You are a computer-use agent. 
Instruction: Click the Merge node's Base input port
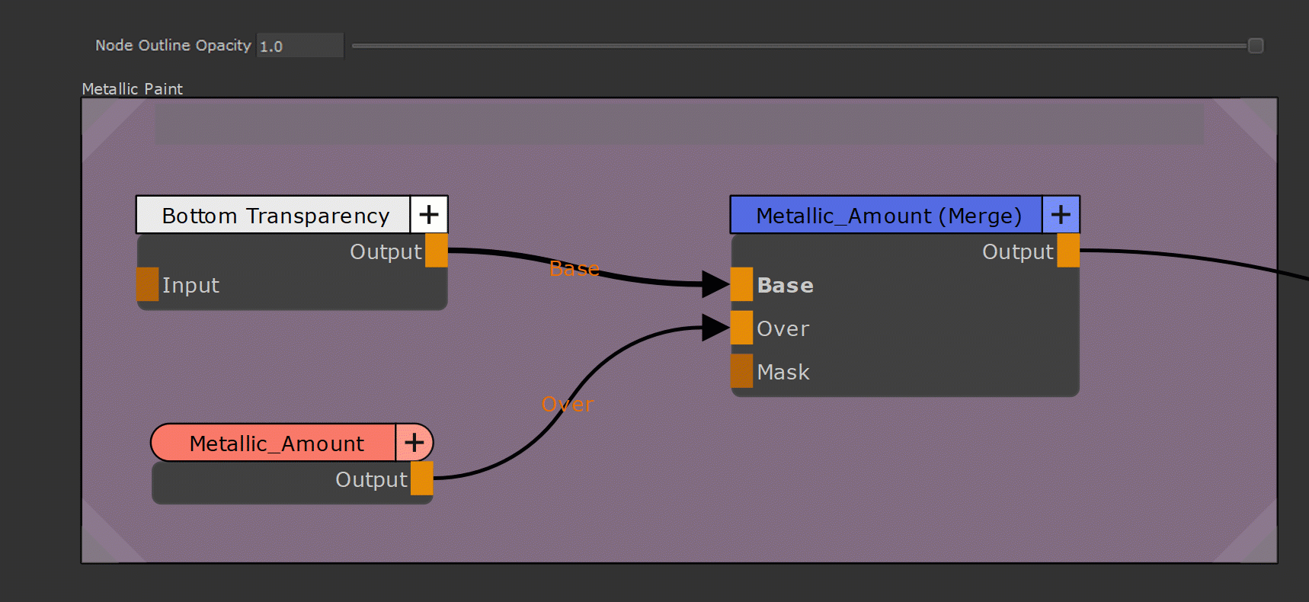pos(741,284)
